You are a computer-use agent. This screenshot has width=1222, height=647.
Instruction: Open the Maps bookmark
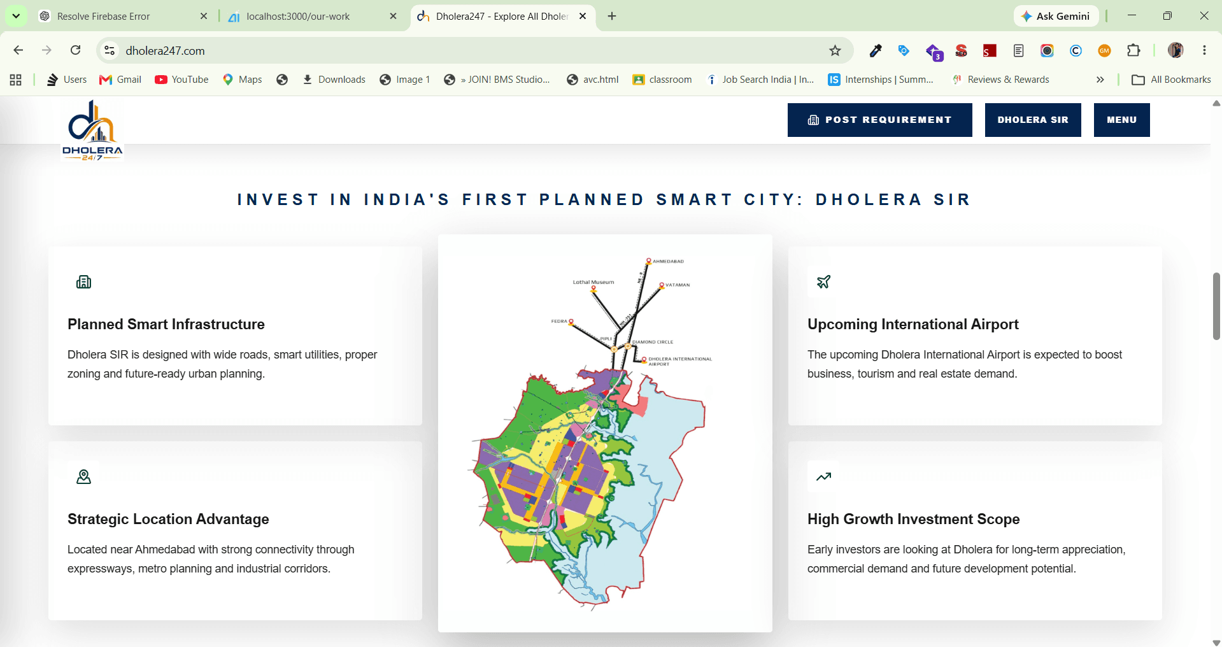pyautogui.click(x=242, y=80)
